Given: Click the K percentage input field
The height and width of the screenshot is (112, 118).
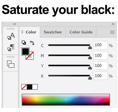Looking at the screenshot, I should coord(100,76).
